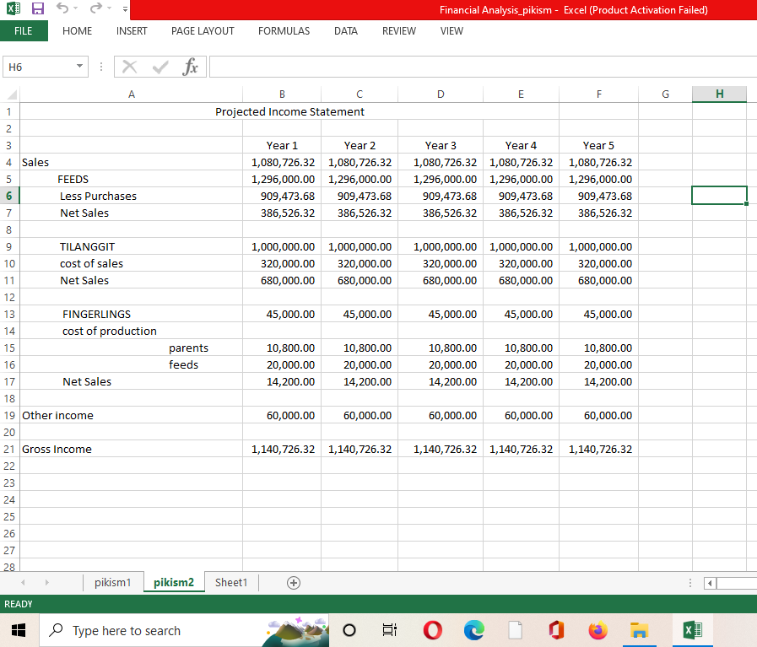Click the horizontal scrollbar left arrow

coord(711,583)
